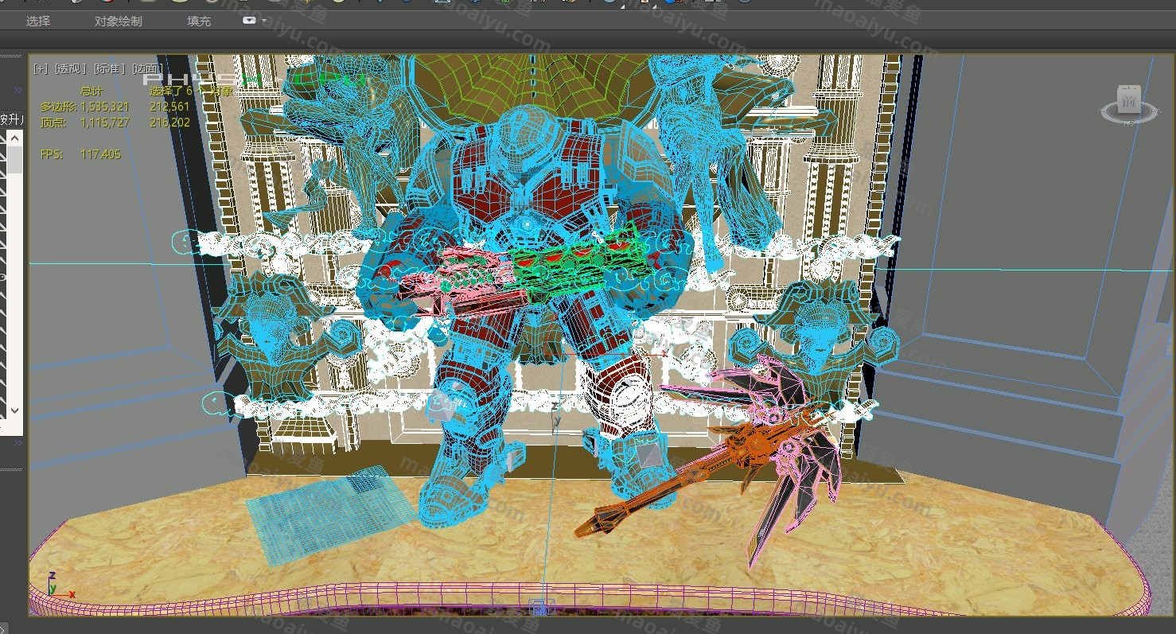This screenshot has height=634, width=1176.
Task: Switch to the 选择 ribbon tab
Action: (x=37, y=21)
